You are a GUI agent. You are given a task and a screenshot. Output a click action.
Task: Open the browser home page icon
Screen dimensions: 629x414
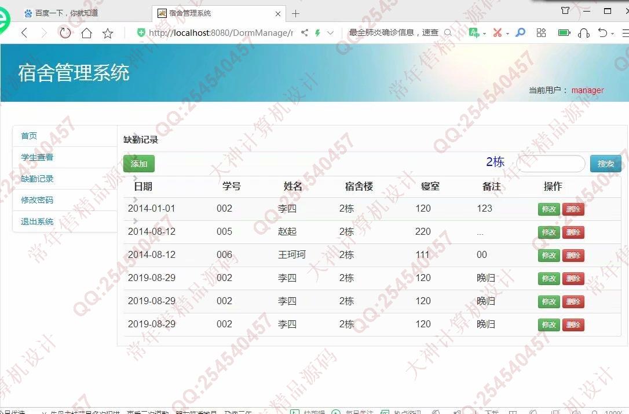click(87, 33)
